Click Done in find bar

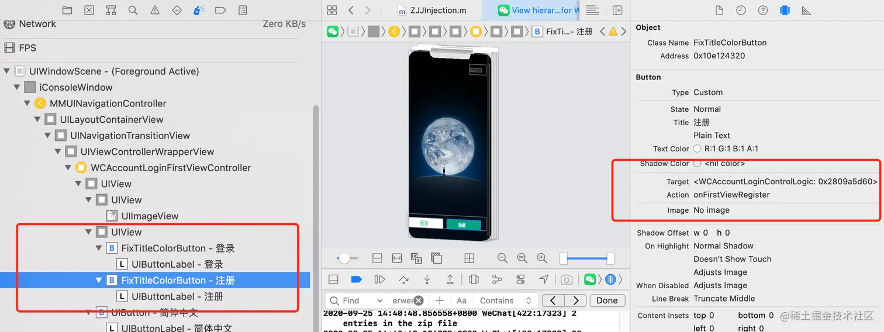pos(607,300)
